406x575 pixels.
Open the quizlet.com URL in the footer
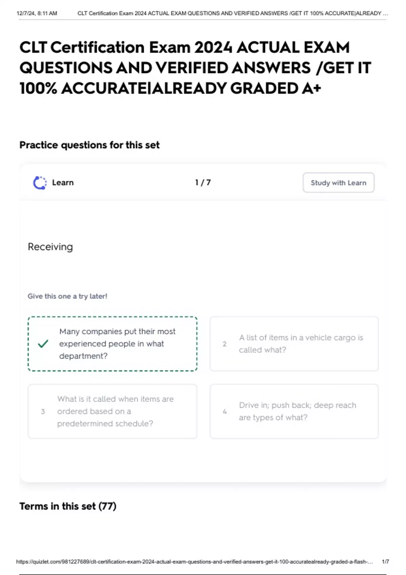(194, 562)
